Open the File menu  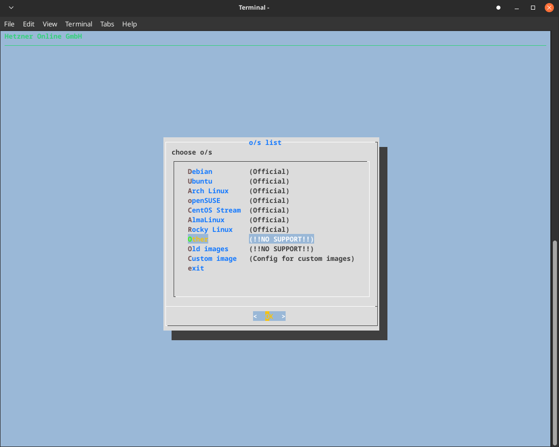click(x=9, y=24)
